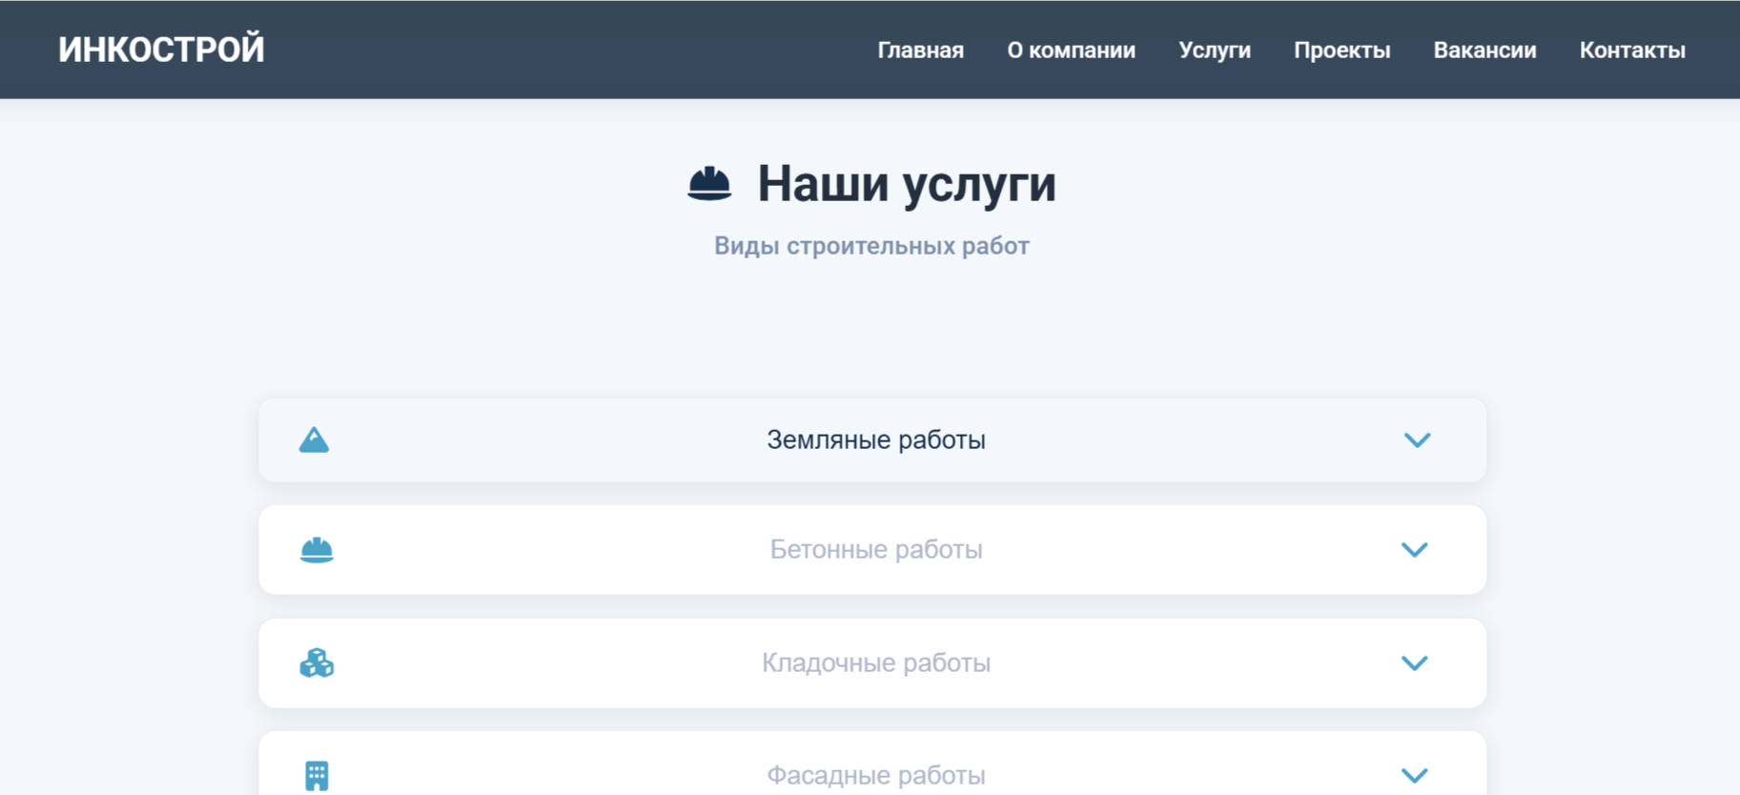Image resolution: width=1740 pixels, height=795 pixels.
Task: Select the Кладочные работы title text
Action: pyautogui.click(x=876, y=662)
